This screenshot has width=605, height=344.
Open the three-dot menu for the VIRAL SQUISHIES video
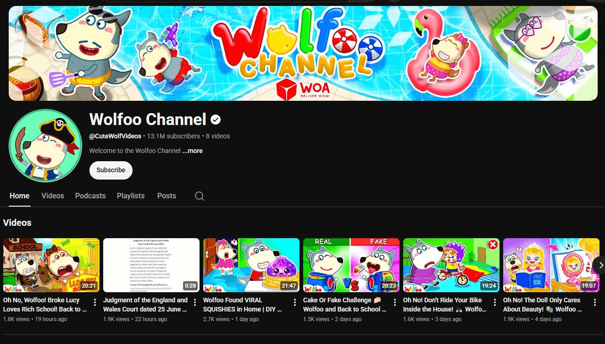point(295,302)
